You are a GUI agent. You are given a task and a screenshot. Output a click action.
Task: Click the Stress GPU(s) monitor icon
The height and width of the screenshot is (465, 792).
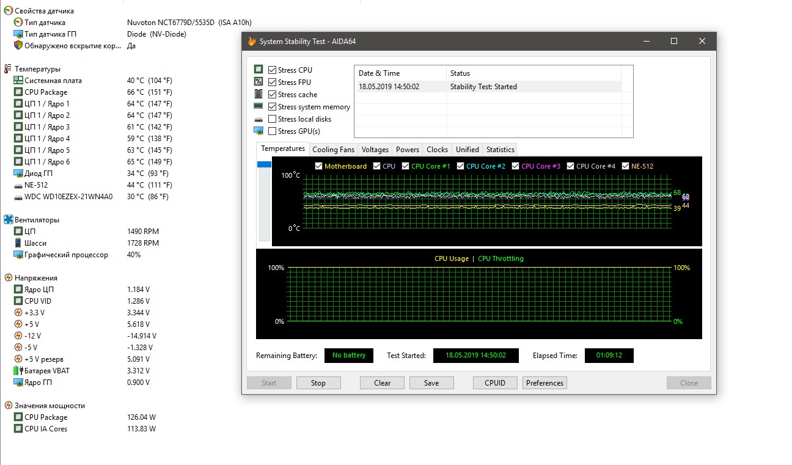pos(258,131)
